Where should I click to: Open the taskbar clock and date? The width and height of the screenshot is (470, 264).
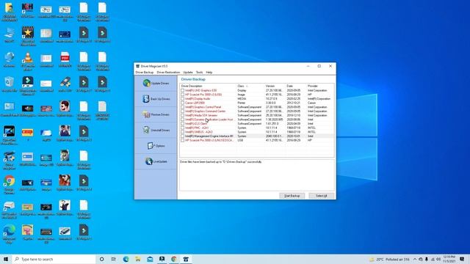coord(449,259)
